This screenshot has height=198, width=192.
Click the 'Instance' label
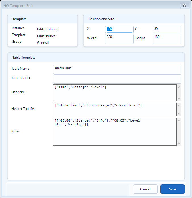(x=18, y=28)
